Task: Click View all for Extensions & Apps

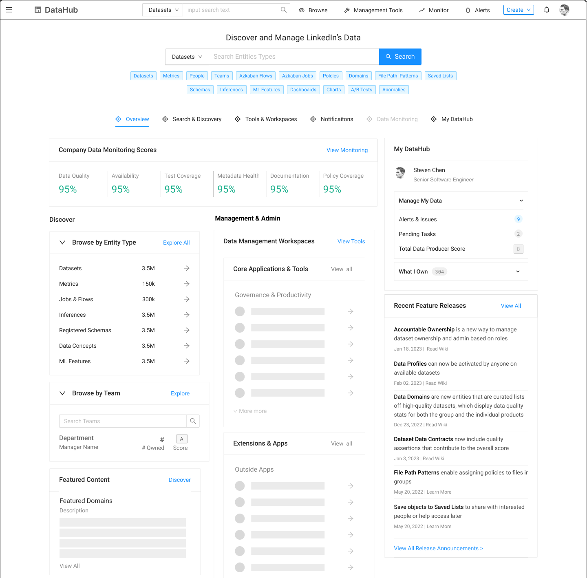Action: (x=342, y=443)
